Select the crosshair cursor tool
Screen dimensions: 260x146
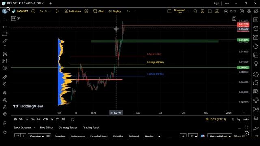tap(5, 20)
